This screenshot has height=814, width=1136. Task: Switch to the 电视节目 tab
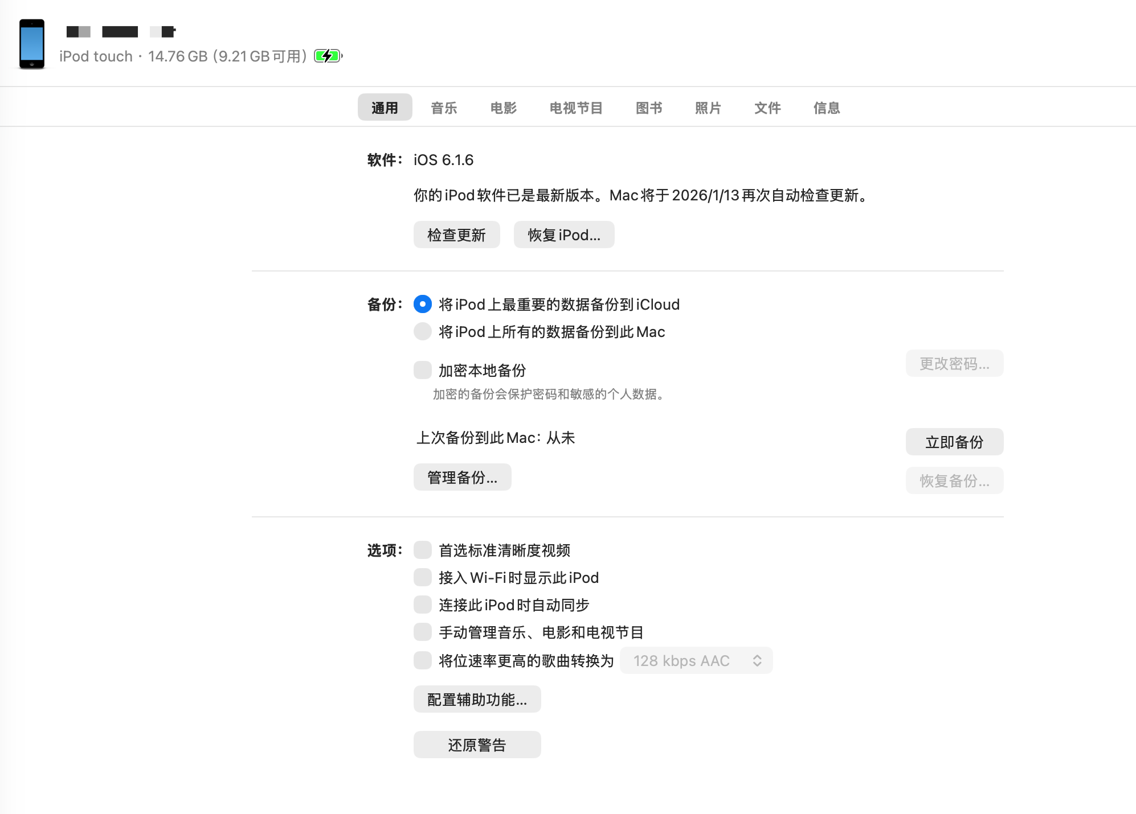point(576,108)
